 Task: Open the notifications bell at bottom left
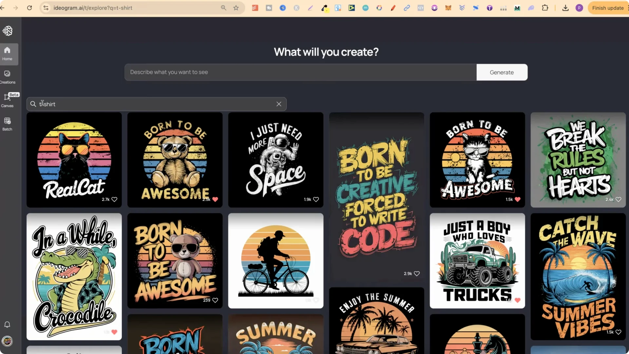[x=7, y=324]
